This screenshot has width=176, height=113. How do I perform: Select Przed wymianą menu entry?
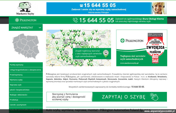[x=26, y=75]
